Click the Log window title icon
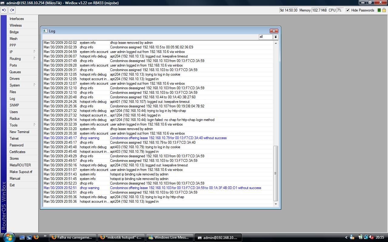The image size is (388, 242). 45,31
